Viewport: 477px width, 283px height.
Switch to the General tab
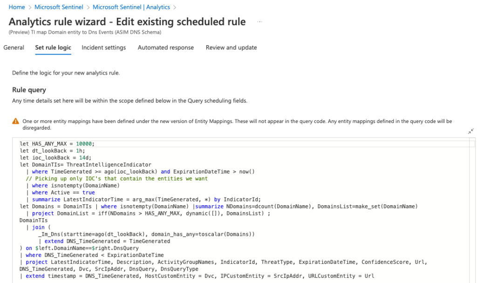coord(14,48)
